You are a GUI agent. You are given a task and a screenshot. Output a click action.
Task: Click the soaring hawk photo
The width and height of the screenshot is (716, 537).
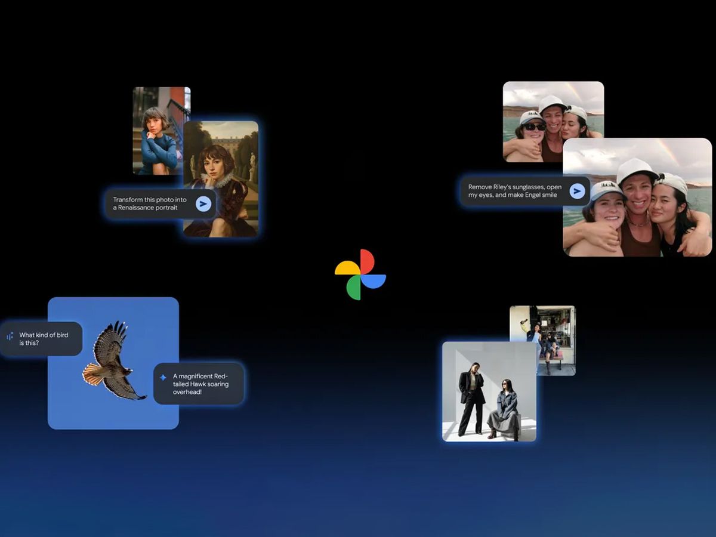click(113, 361)
